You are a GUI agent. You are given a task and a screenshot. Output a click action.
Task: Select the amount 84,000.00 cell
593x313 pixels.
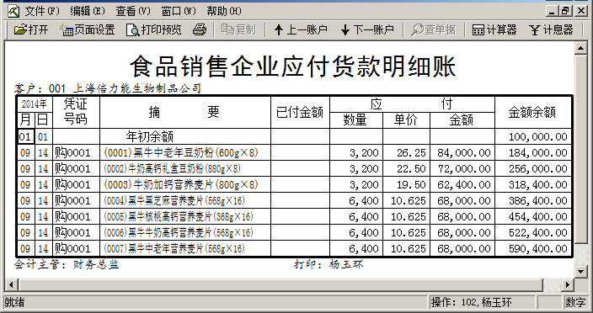pos(462,152)
